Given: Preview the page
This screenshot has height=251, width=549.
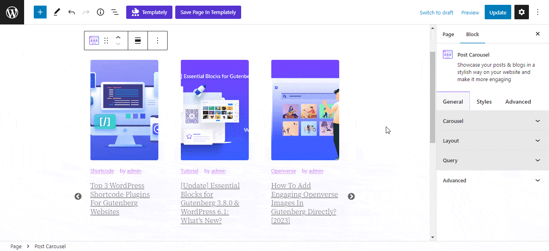Looking at the screenshot, I should coord(470,12).
